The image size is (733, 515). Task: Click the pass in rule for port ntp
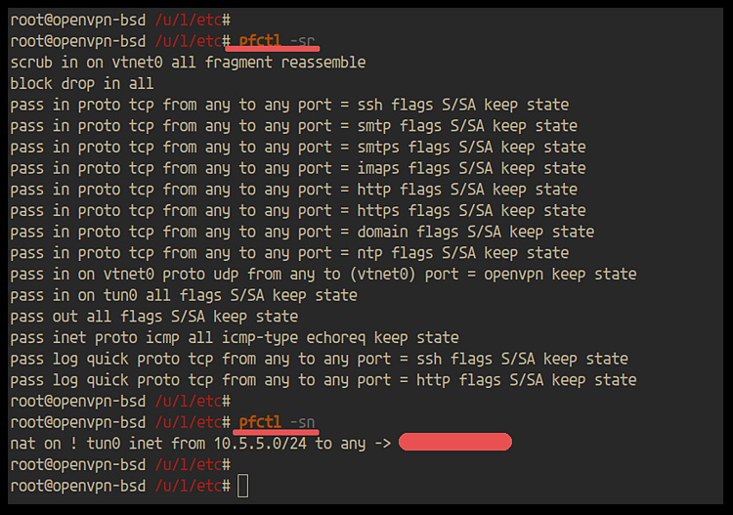click(x=289, y=253)
